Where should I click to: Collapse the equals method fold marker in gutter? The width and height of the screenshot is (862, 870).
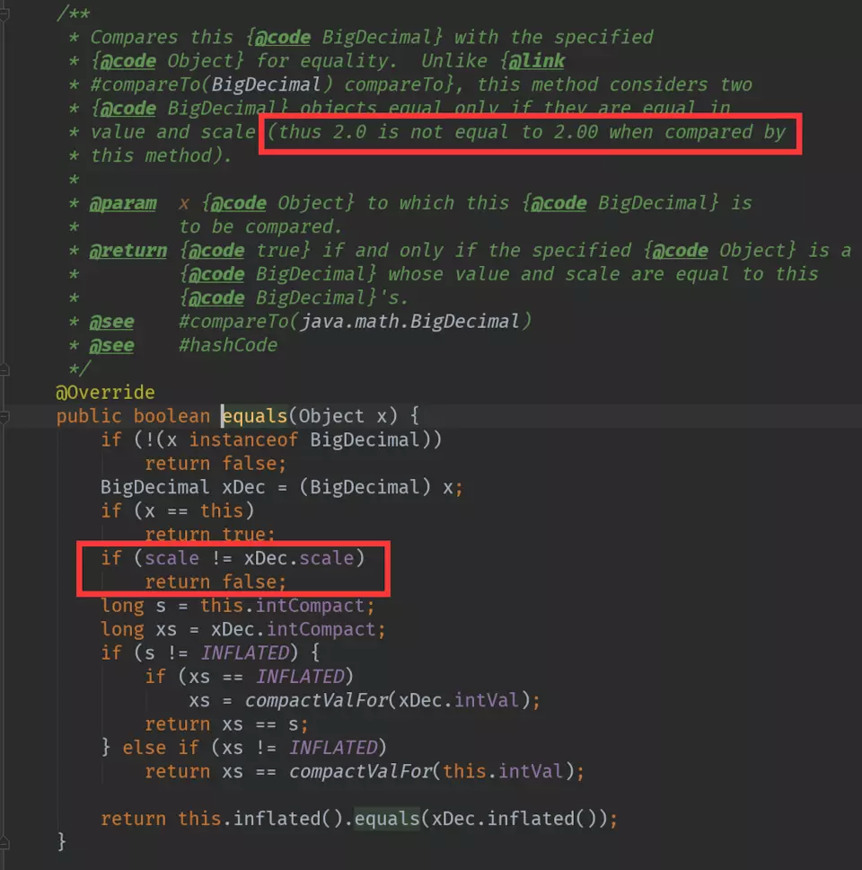tap(4, 416)
